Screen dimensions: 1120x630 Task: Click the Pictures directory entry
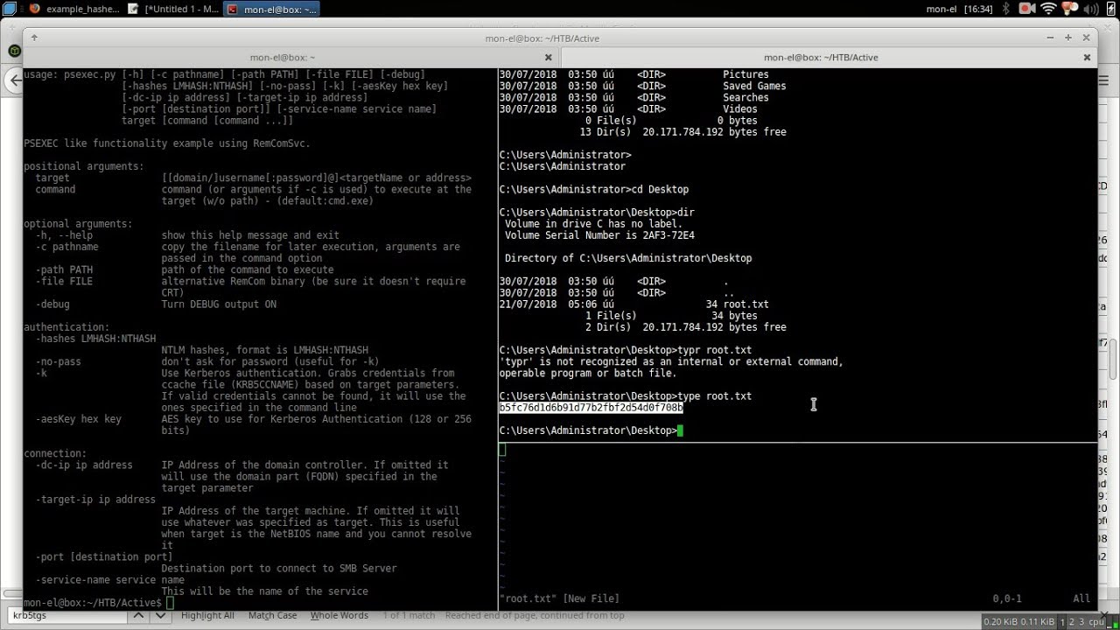coord(745,74)
